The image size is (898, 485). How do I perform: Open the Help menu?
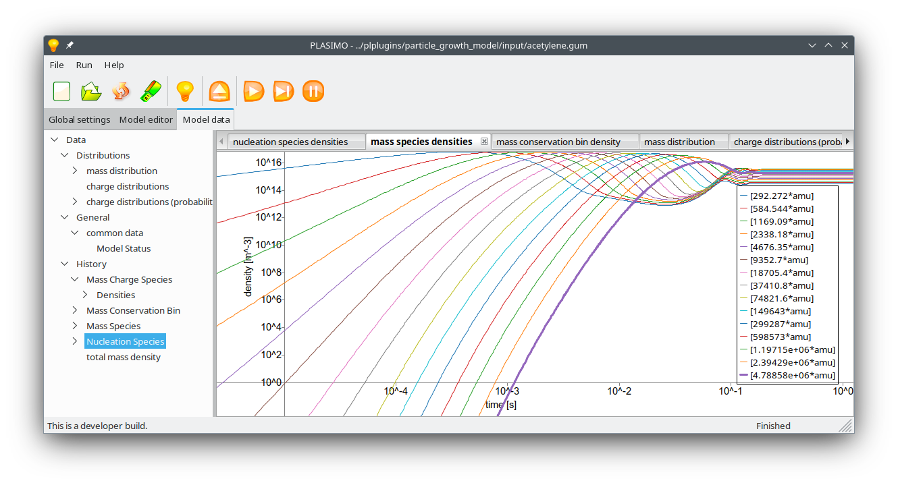click(x=114, y=65)
